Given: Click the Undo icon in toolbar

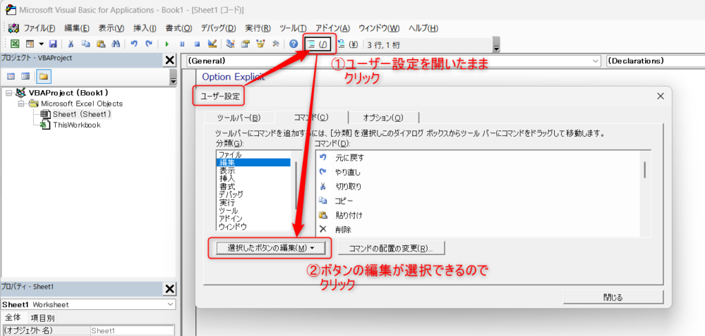Looking at the screenshot, I should click(134, 44).
